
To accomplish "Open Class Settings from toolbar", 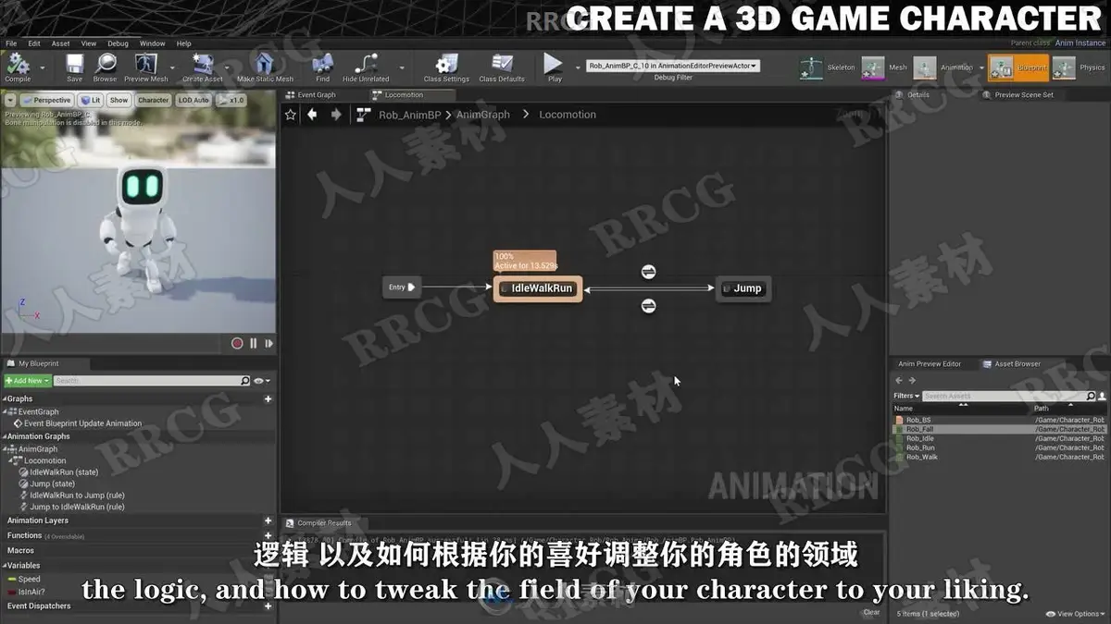I will (x=446, y=64).
